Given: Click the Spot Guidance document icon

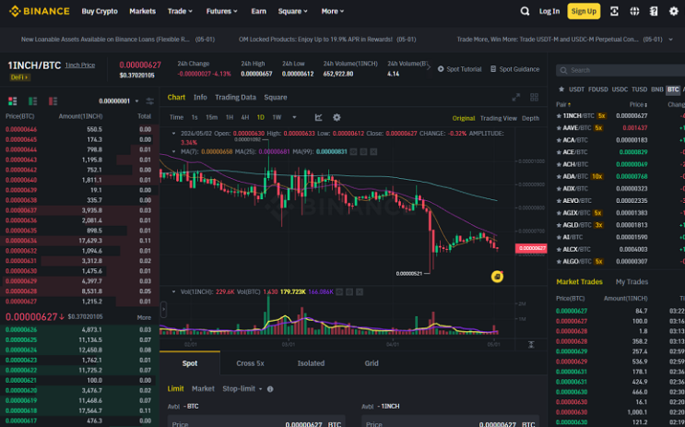Looking at the screenshot, I should (x=493, y=69).
